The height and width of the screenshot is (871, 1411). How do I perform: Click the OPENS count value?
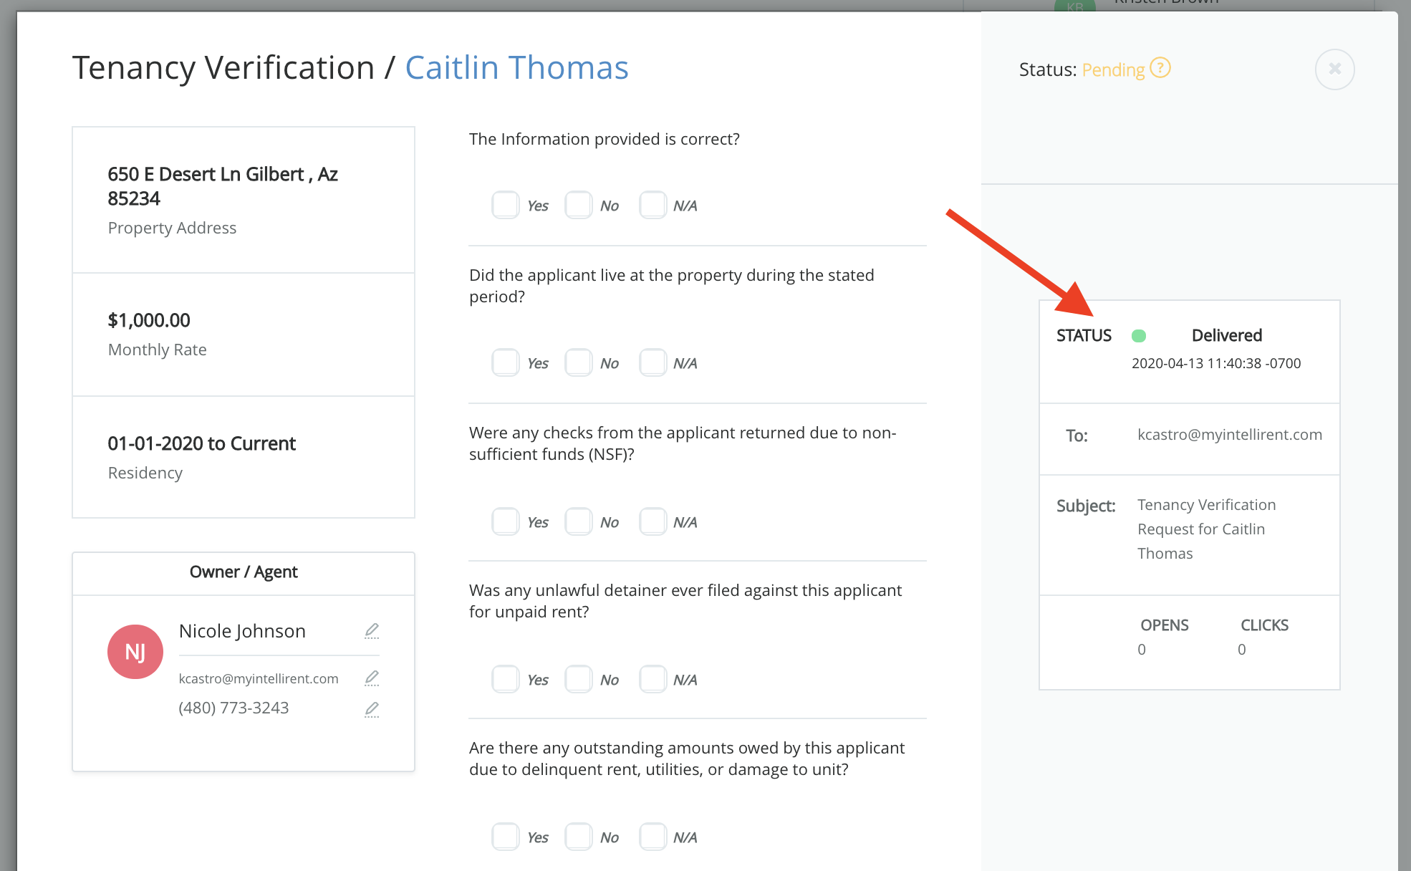[1142, 650]
